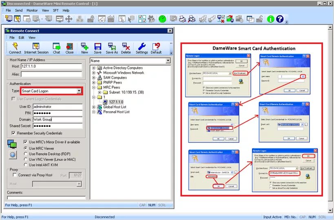Toggle Remember Security Credentials checkbox

13,133
